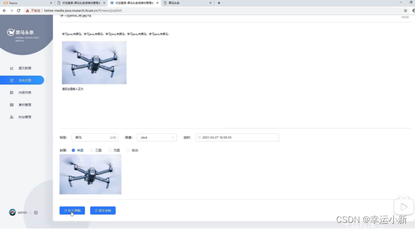Click the browser forward arrow
Viewport: 415px width, 229px height.
[11, 10]
